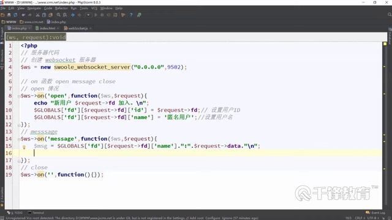This screenshot has width=392, height=220.
Task: Click the Cut scissors icon
Action: point(37,15)
